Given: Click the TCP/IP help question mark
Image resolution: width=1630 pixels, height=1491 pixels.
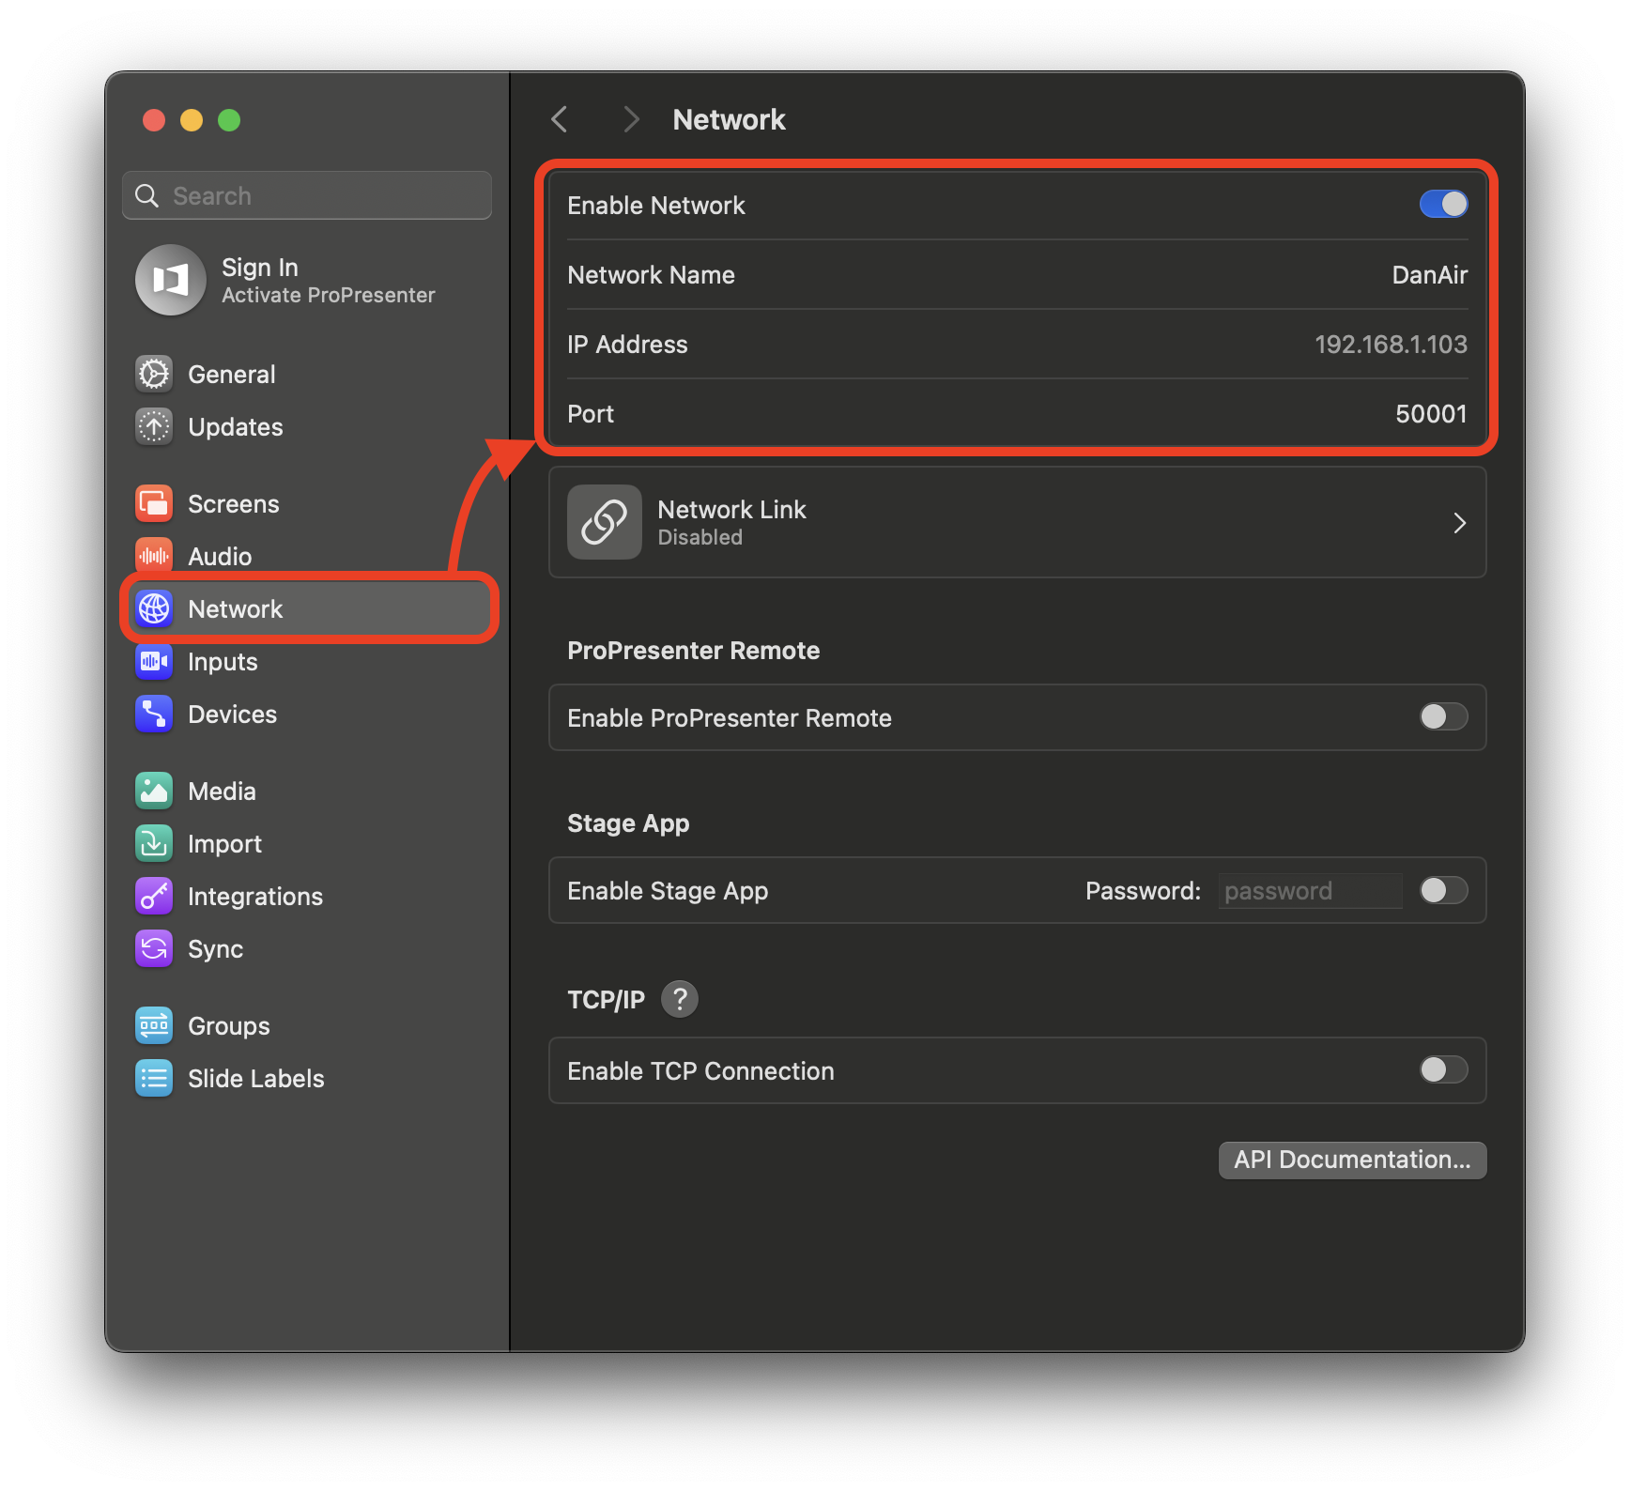Looking at the screenshot, I should pos(680,999).
